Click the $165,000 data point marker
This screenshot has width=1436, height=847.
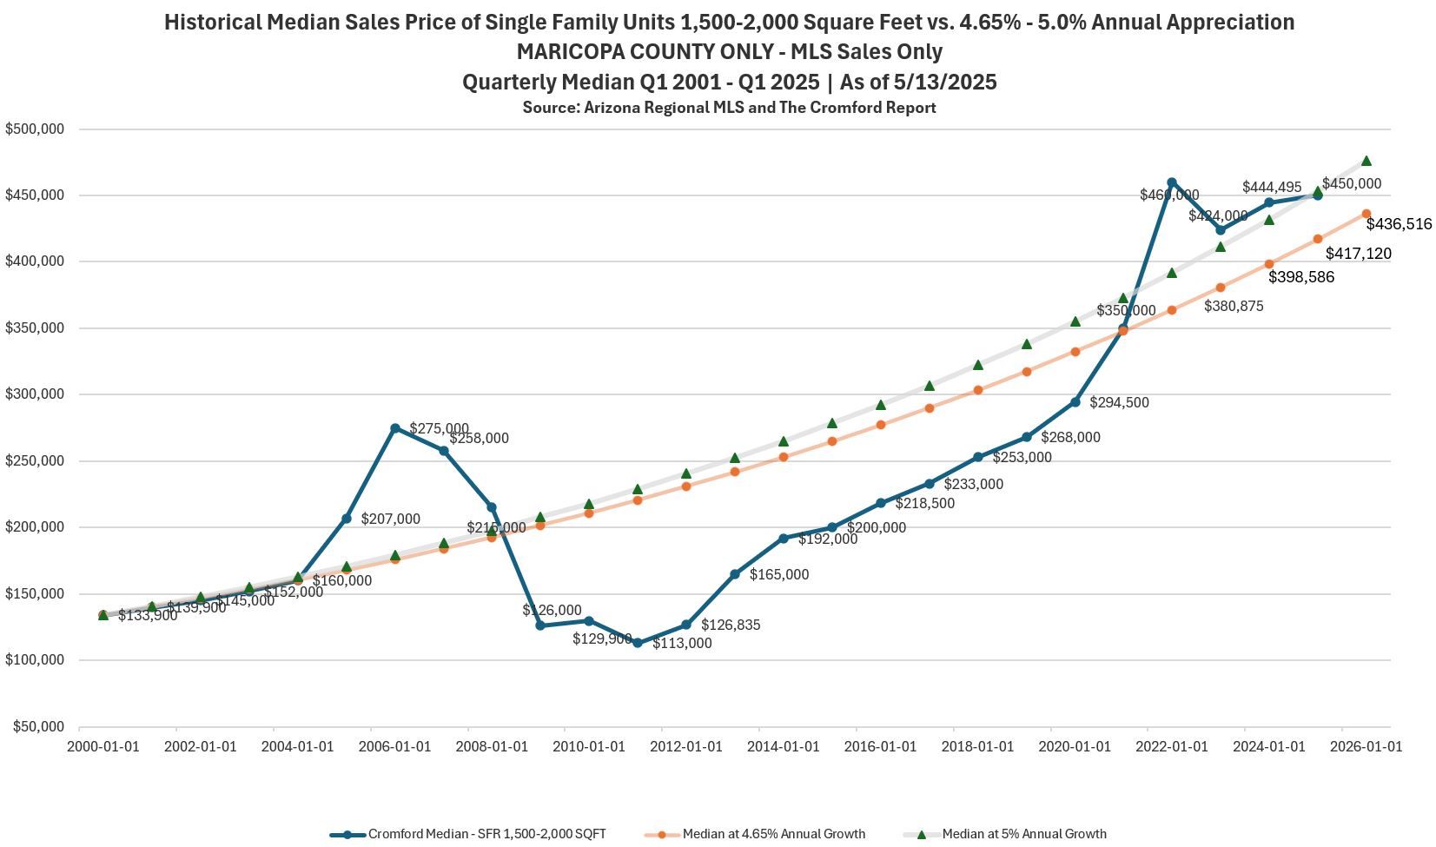click(x=735, y=574)
